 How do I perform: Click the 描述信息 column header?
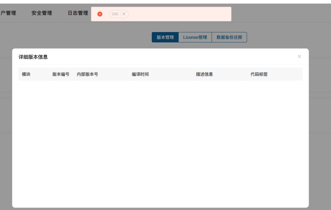click(204, 74)
